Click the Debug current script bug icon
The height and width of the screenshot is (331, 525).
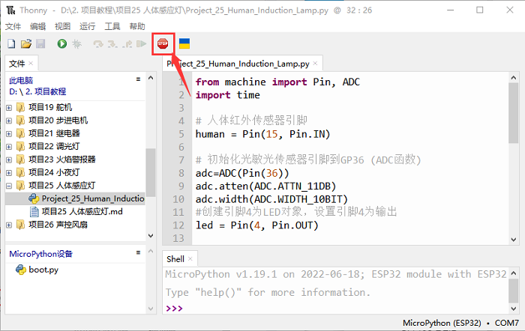[76, 44]
